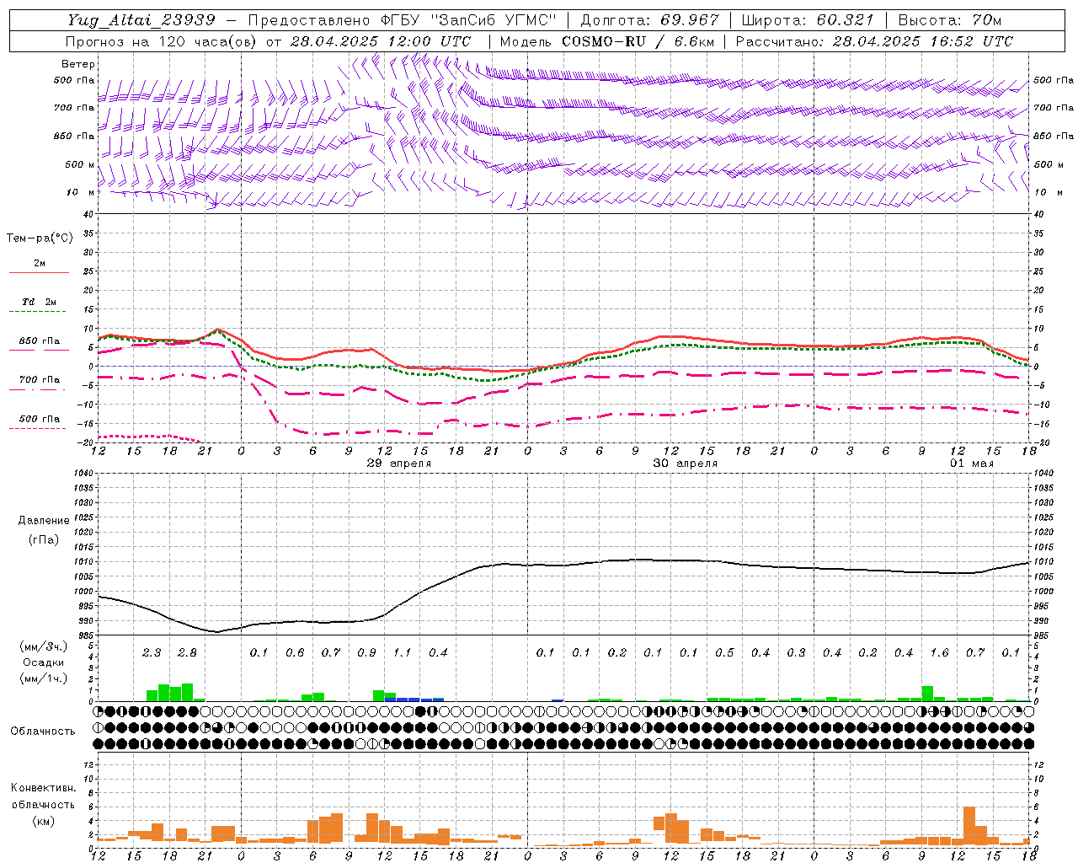Click the date label 30 апреля

tap(686, 464)
